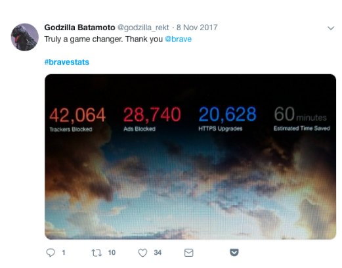The height and width of the screenshot is (268, 342).
Task: Like the tweet with the heart icon
Action: click(x=142, y=253)
